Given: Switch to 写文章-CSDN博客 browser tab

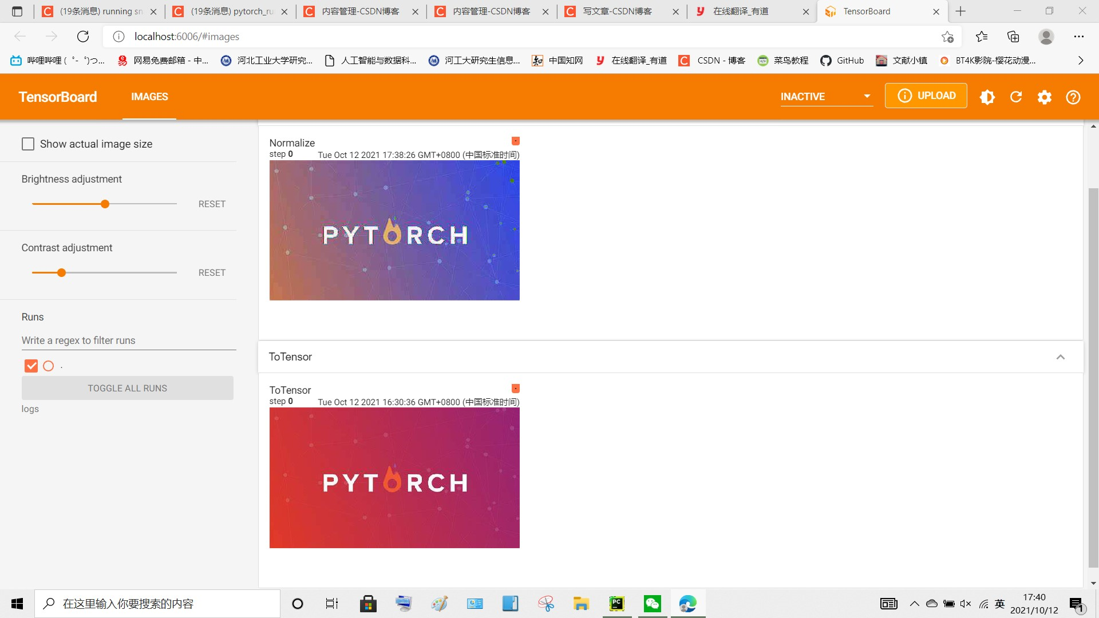Looking at the screenshot, I should [x=617, y=11].
